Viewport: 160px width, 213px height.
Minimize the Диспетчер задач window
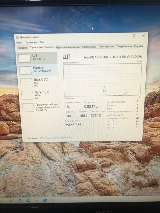click(x=125, y=36)
